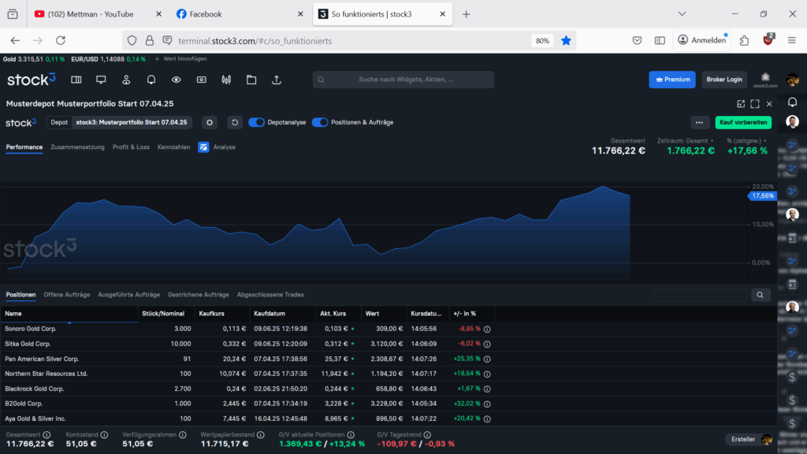Click the stock3 logo at top left
This screenshot has height=454, width=807.
coord(31,80)
